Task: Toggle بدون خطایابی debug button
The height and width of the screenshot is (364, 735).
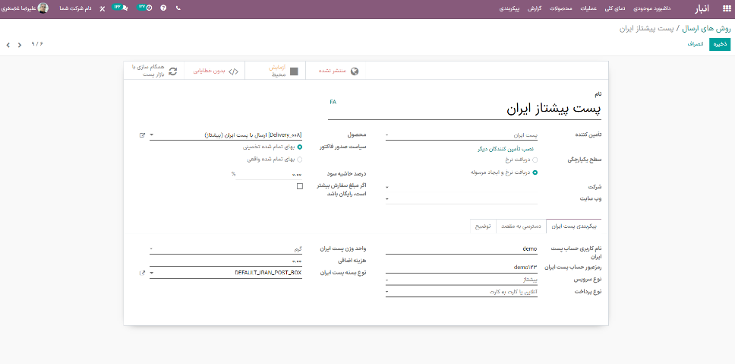Action: coord(215,71)
